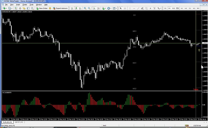Expand the Periods dropdown arrow
Screen dimensions: 208x128
pos(111,8)
